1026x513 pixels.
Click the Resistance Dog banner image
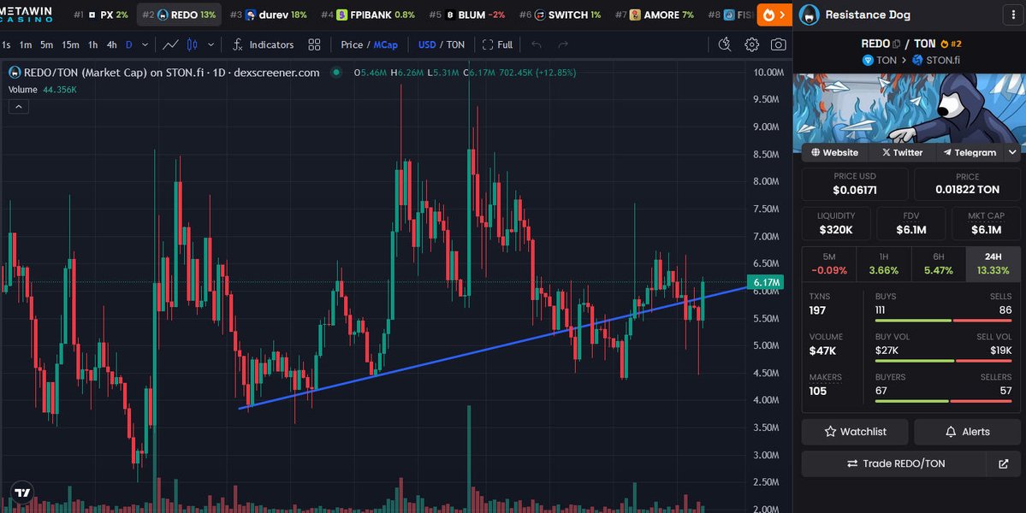pos(909,108)
